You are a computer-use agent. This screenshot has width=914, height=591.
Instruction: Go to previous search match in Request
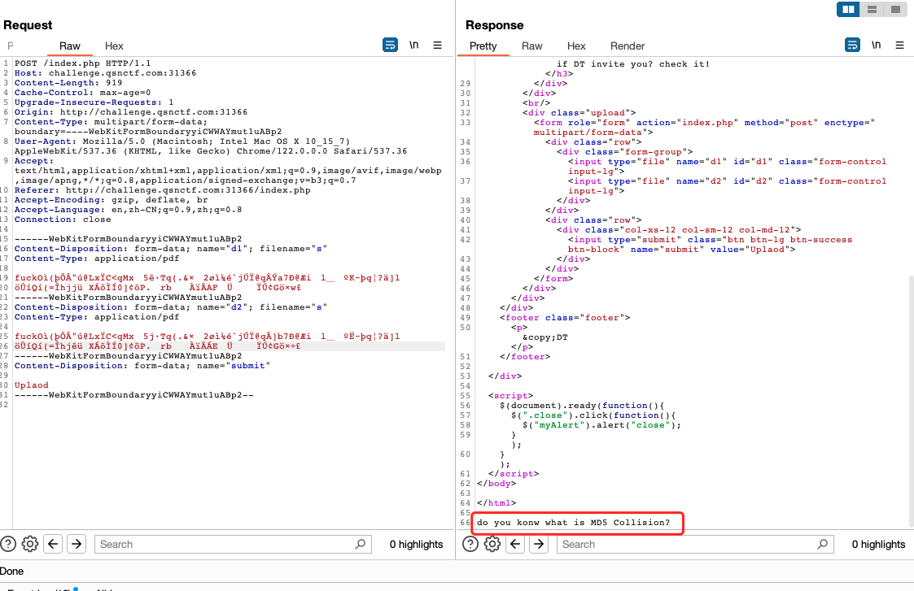[x=54, y=544]
